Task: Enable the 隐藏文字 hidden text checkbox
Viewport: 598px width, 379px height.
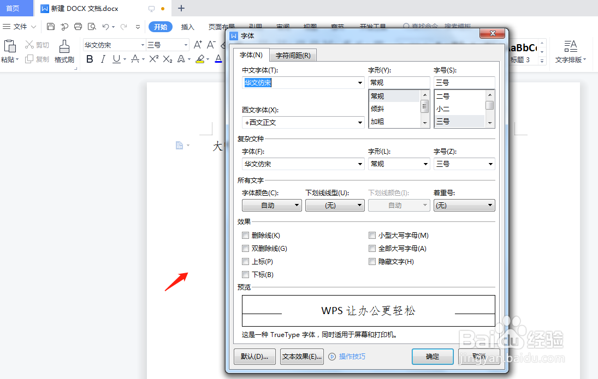Action: (x=372, y=261)
